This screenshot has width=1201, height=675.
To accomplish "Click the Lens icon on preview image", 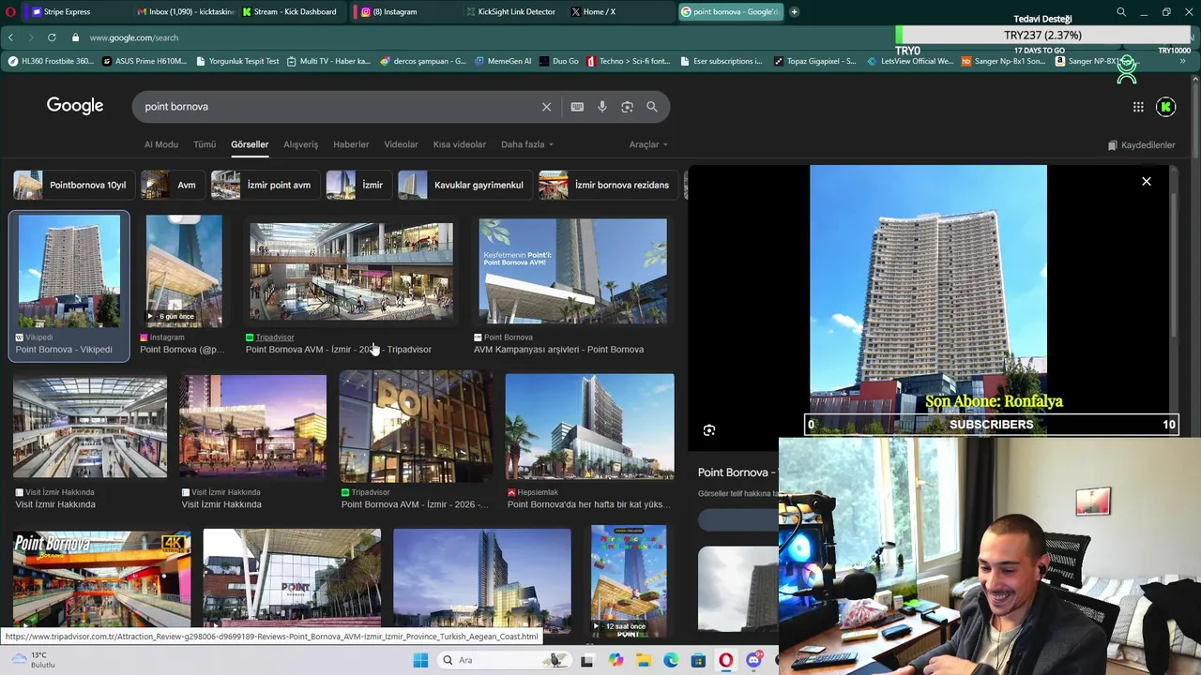I will tap(709, 430).
